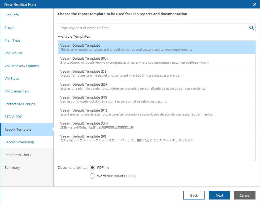Go to VM Credentials step
Viewport: 260px width, 204px height.
tap(16, 91)
